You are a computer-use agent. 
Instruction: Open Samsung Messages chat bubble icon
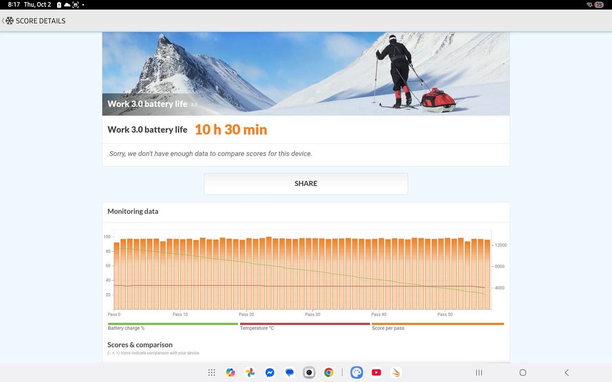289,372
